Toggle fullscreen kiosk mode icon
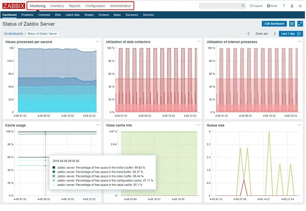Image resolution: width=306 pixels, height=211 pixels. [x=300, y=24]
